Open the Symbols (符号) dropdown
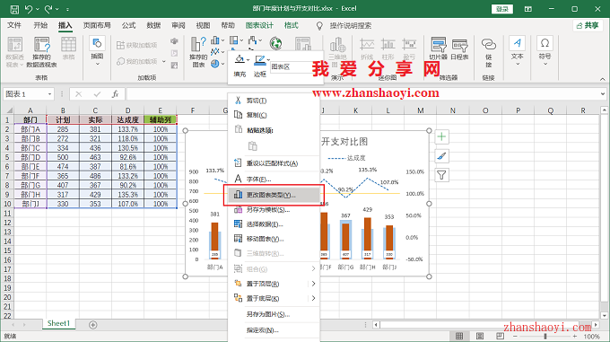 pos(545,52)
